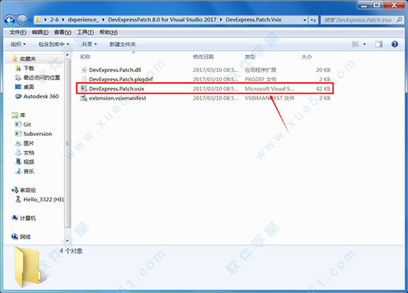Click the extension.vsixmanifest file icon
This screenshot has width=408, height=293.
click(x=84, y=98)
